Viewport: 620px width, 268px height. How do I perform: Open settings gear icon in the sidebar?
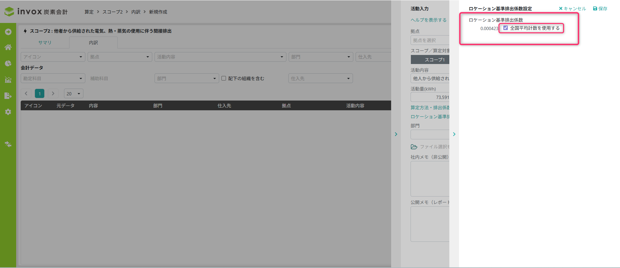coord(8,112)
